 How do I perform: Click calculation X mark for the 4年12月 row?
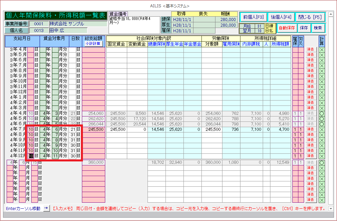coord(321,156)
